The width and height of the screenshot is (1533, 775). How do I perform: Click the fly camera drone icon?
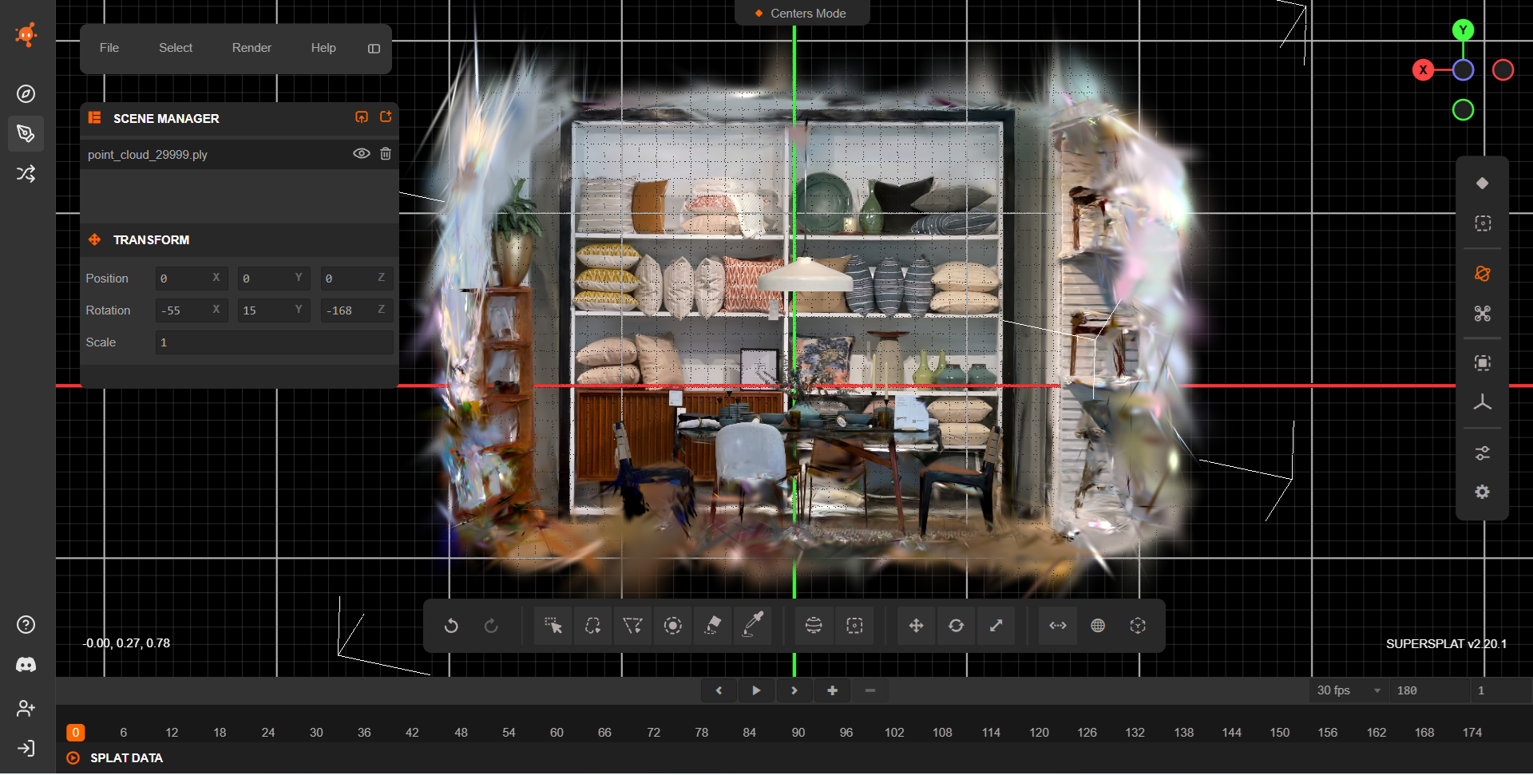coord(1483,314)
